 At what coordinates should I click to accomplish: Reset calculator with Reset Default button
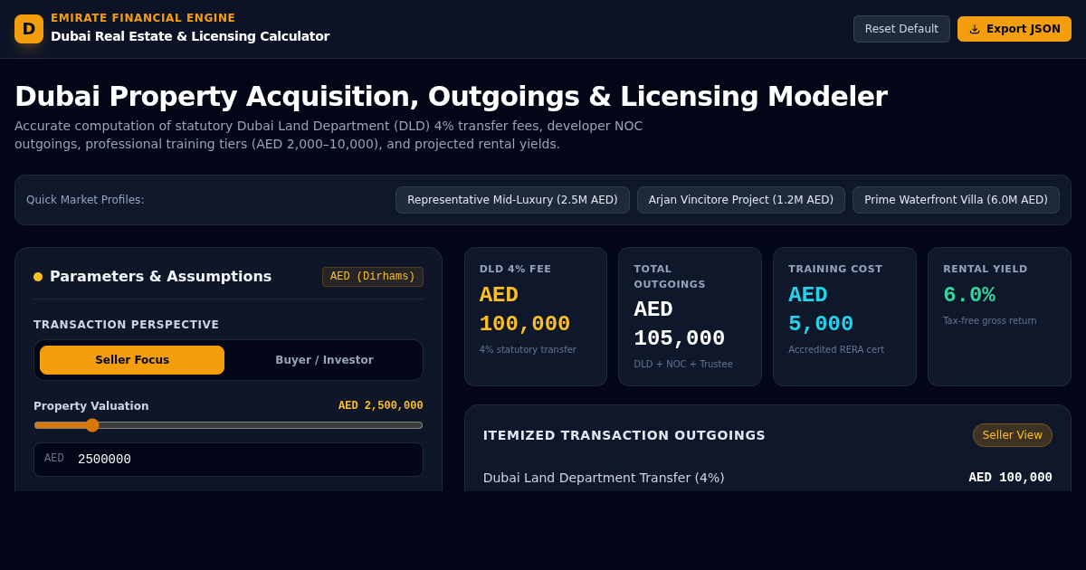[x=901, y=29]
